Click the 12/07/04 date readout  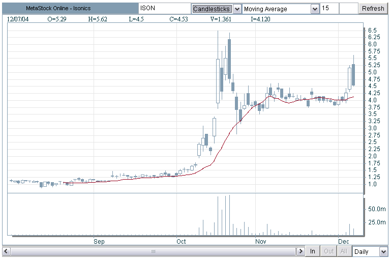coord(18,19)
